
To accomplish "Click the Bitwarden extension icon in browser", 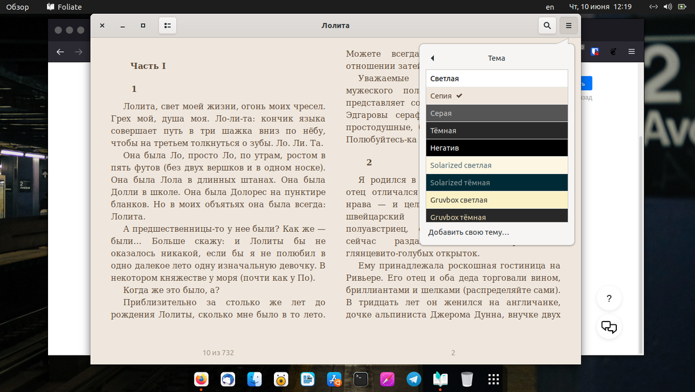I will point(595,51).
